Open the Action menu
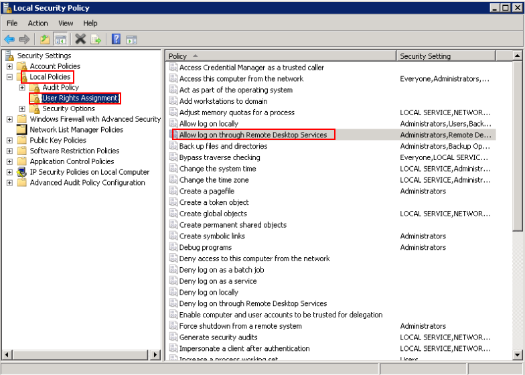Image resolution: width=525 pixels, height=375 pixels. click(37, 23)
